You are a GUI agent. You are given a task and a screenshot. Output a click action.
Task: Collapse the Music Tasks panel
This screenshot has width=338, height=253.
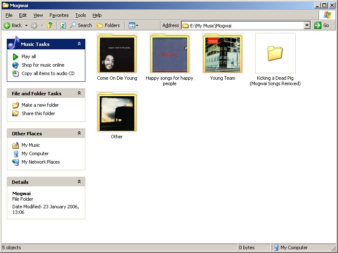pyautogui.click(x=79, y=44)
